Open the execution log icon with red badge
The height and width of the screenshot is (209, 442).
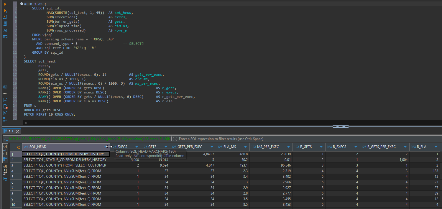coord(5,106)
